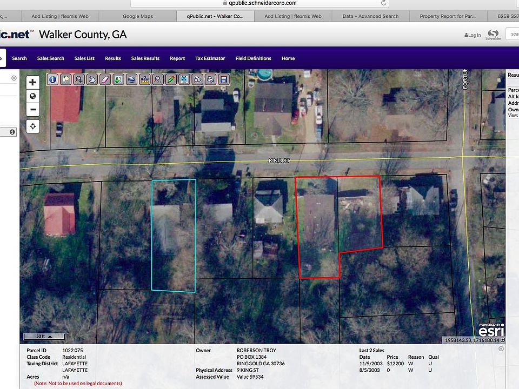Click Parcel ID value 1022 075
519x389 pixels.
click(x=72, y=350)
